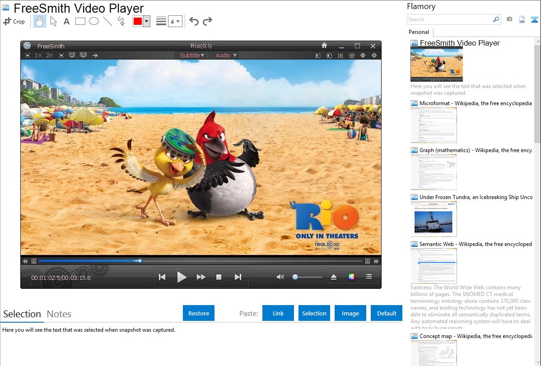541x366 pixels.
Task: Click the search magnifier icon
Action: click(x=496, y=19)
